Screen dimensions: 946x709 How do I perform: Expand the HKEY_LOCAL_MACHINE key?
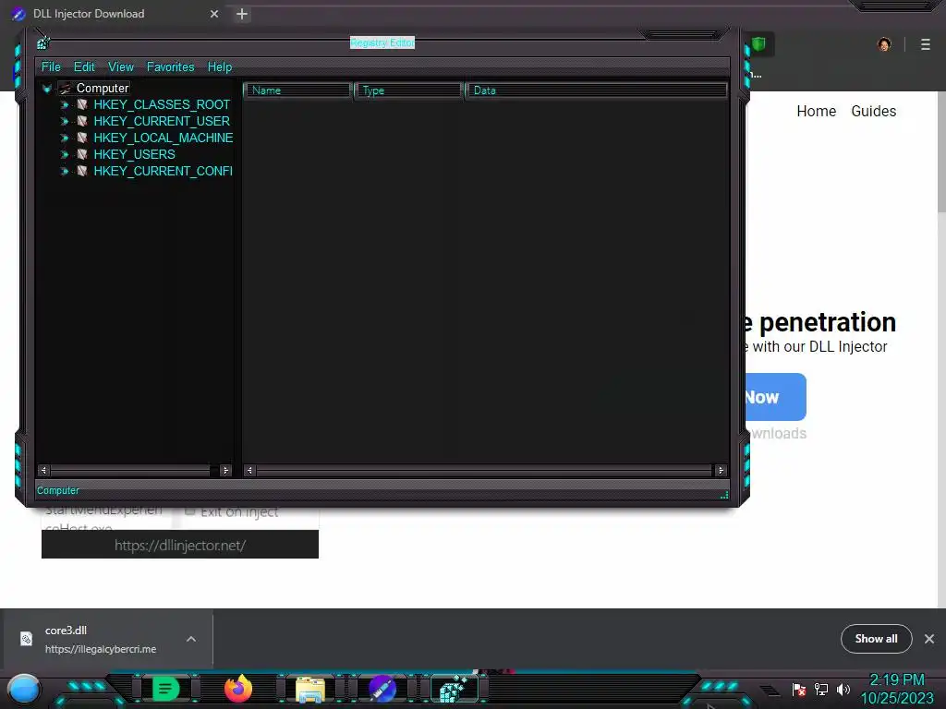(x=65, y=138)
